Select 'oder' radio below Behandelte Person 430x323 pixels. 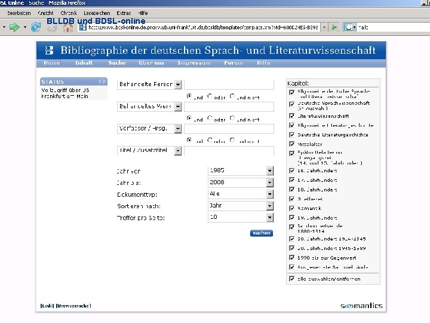pyautogui.click(x=210, y=96)
